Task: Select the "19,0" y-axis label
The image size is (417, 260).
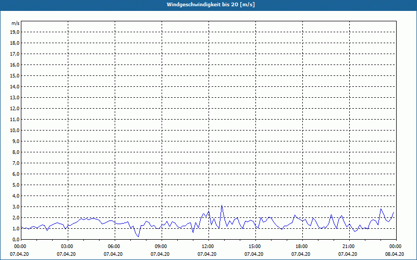Action: click(15, 32)
